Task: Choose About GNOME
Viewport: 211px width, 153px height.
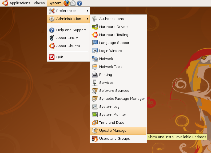Action: pos(69,38)
